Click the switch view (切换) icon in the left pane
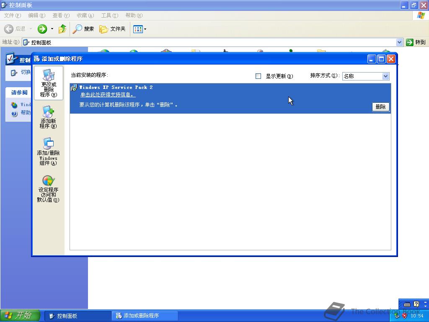429x322 pixels. (14, 73)
